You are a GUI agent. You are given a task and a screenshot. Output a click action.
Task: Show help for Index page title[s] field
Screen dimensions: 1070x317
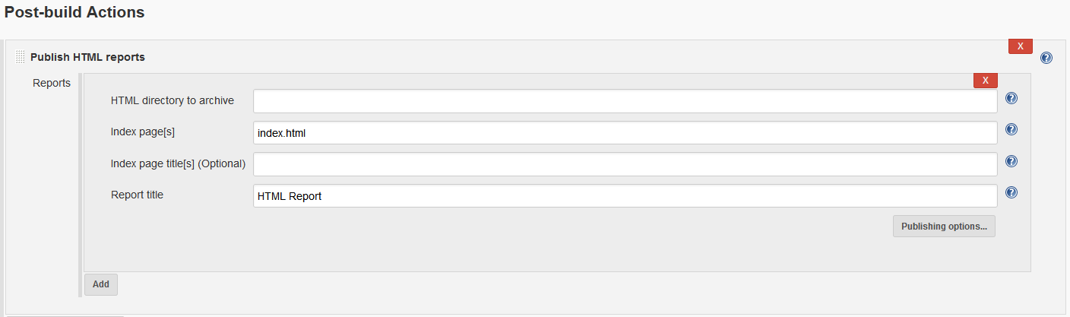(x=1011, y=161)
